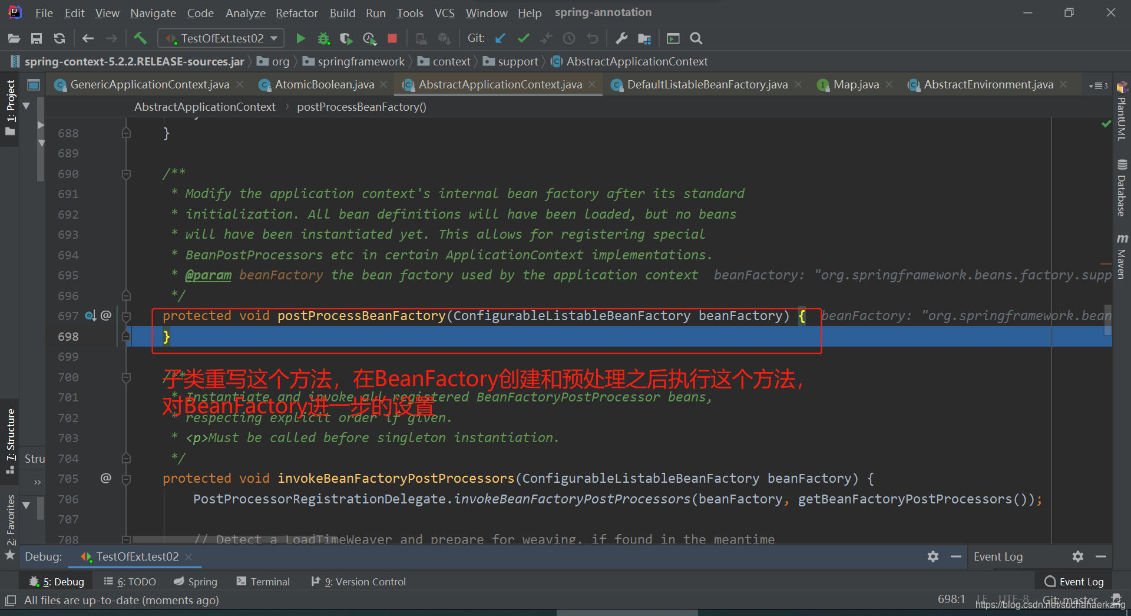Open the File menu
1131x616 pixels.
pyautogui.click(x=44, y=13)
